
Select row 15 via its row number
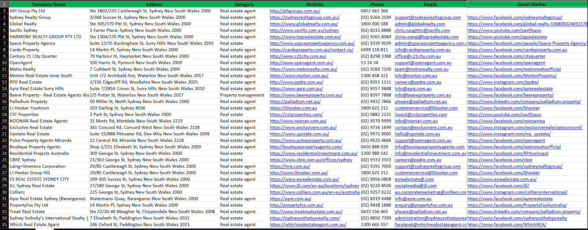pos(4,95)
